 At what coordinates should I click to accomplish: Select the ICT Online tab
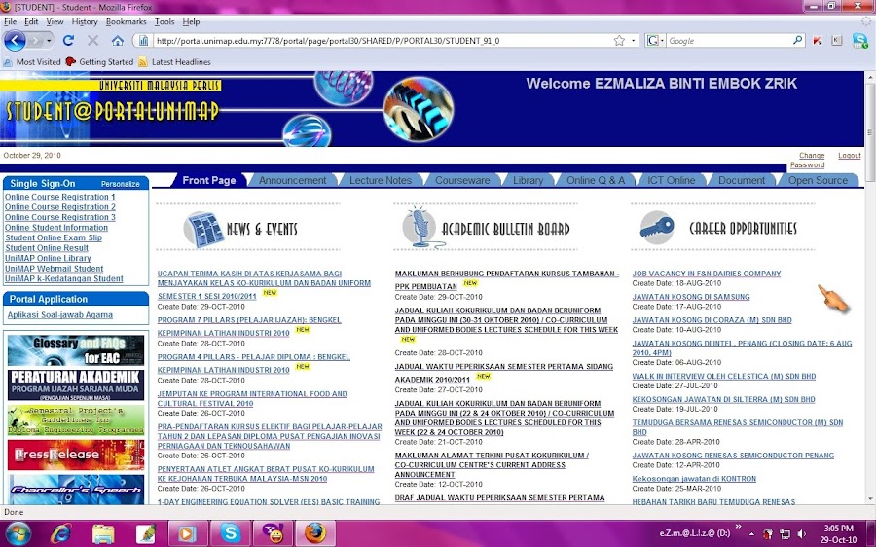pos(671,180)
